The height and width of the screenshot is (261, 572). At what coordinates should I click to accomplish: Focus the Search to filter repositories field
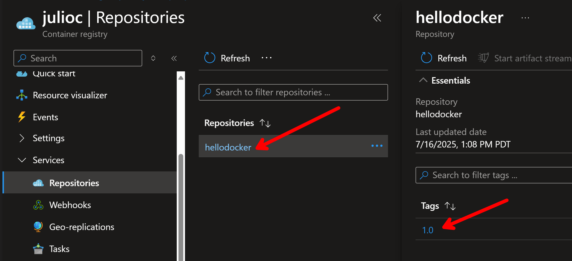pos(293,92)
